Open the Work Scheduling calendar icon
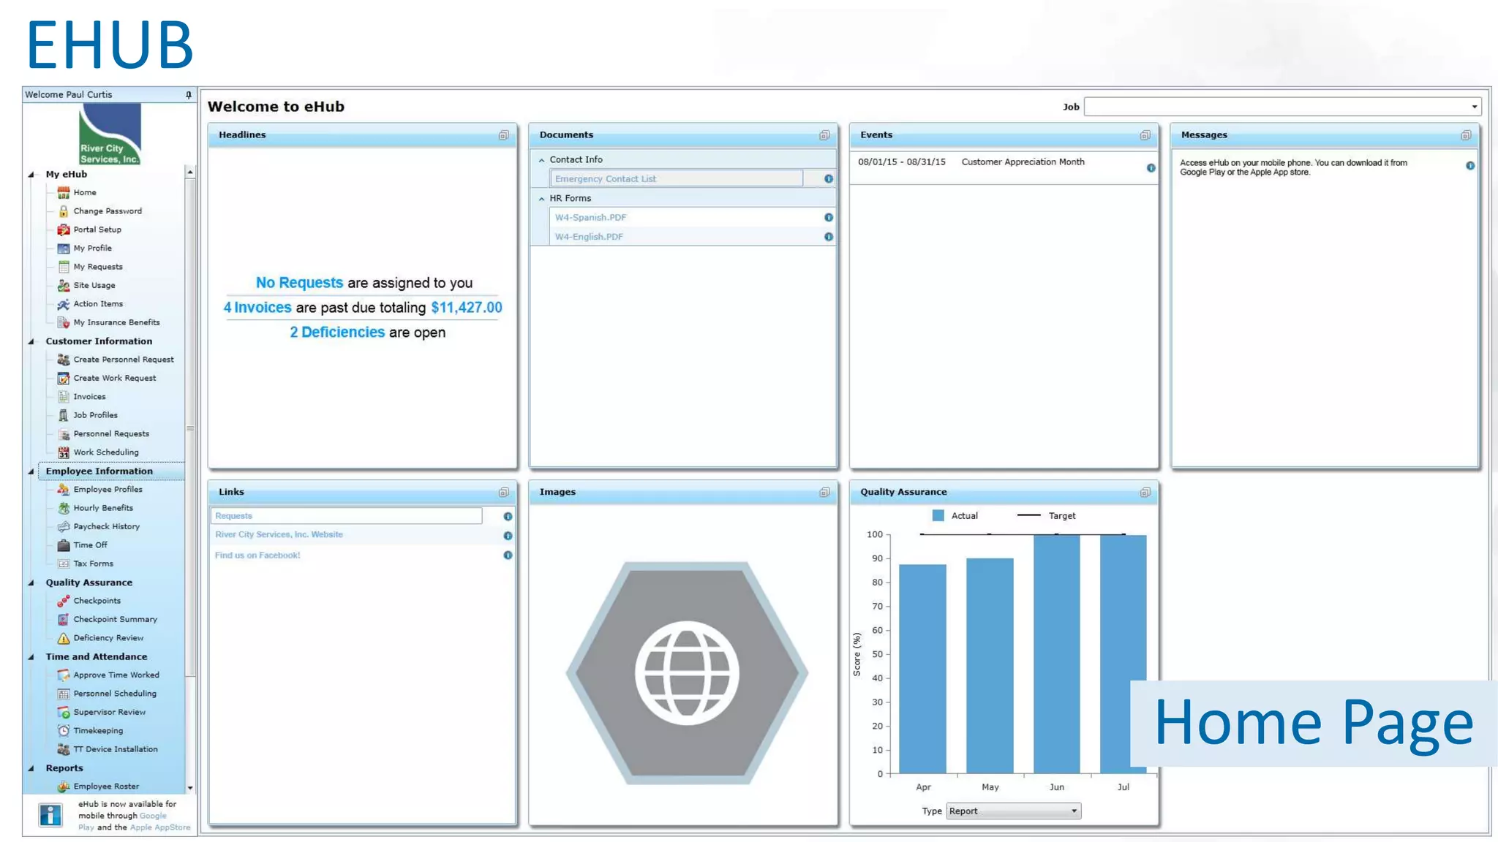The image size is (1498, 842). [x=64, y=452]
